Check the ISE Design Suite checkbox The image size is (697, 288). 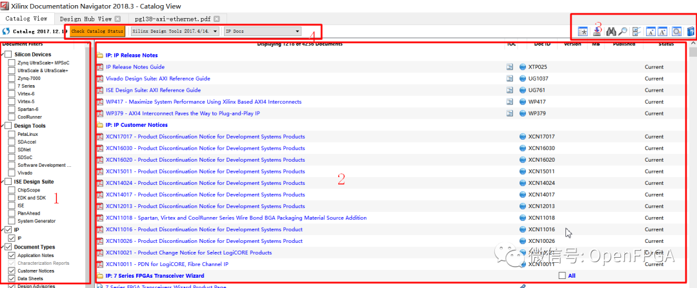(8, 182)
